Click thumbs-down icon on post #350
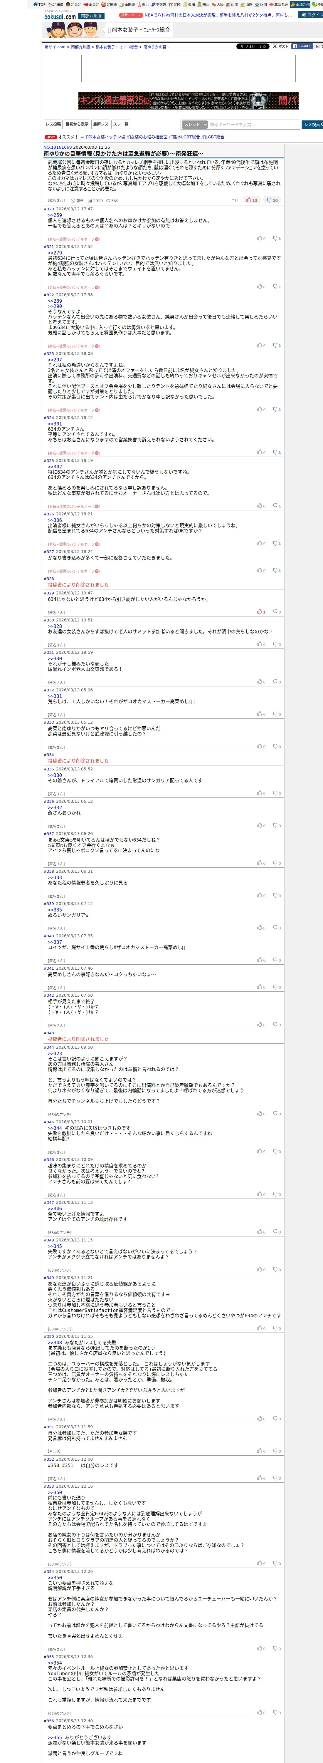The width and height of the screenshot is (323, 1763). coord(275,1419)
